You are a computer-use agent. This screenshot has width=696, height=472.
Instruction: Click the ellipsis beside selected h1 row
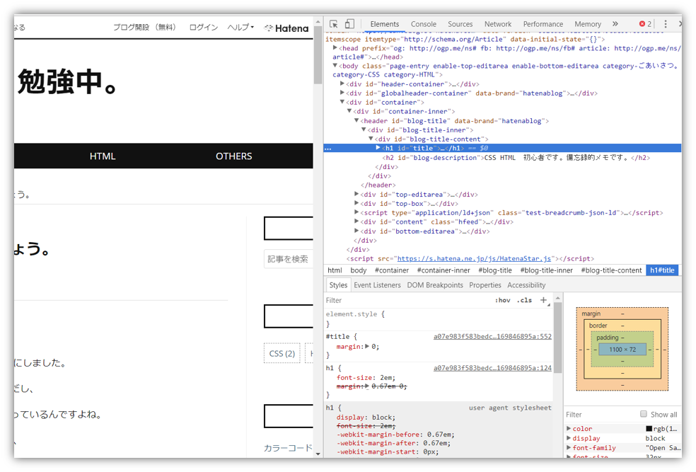click(x=328, y=149)
